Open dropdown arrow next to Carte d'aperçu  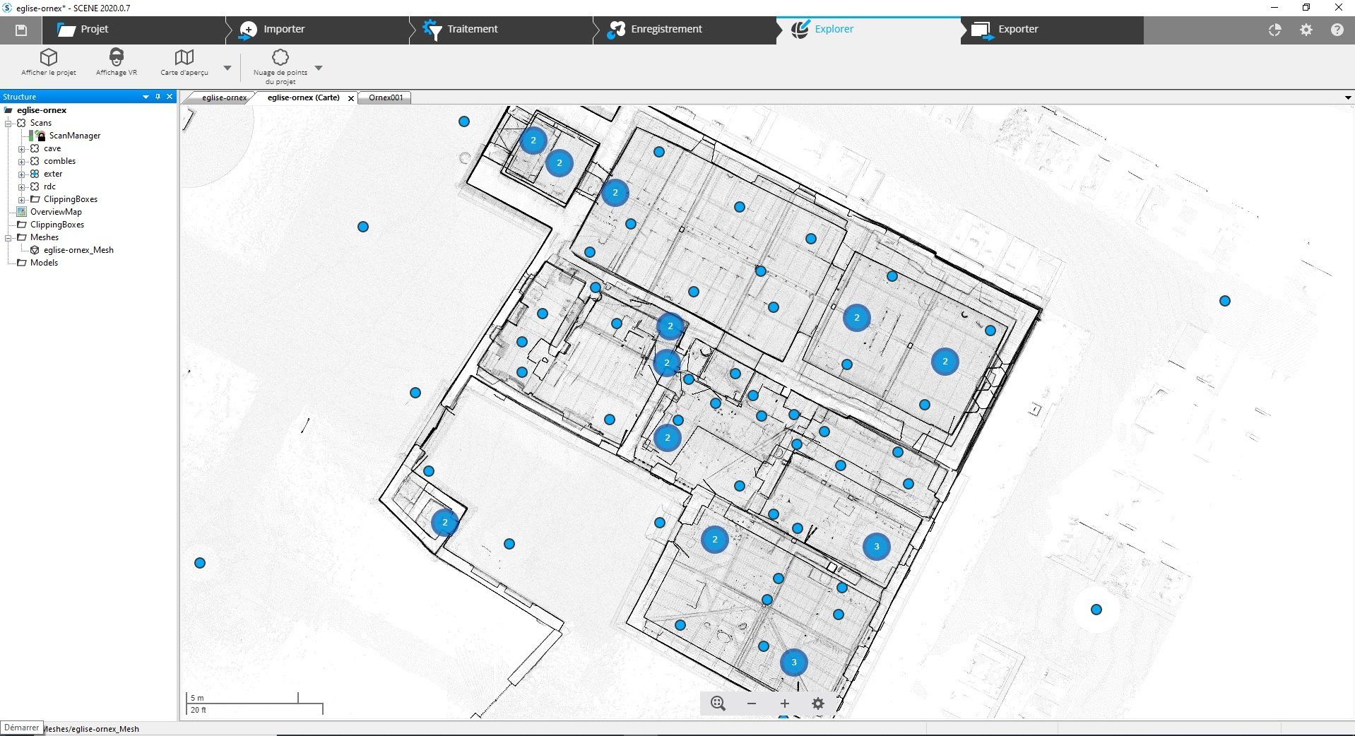click(x=227, y=68)
